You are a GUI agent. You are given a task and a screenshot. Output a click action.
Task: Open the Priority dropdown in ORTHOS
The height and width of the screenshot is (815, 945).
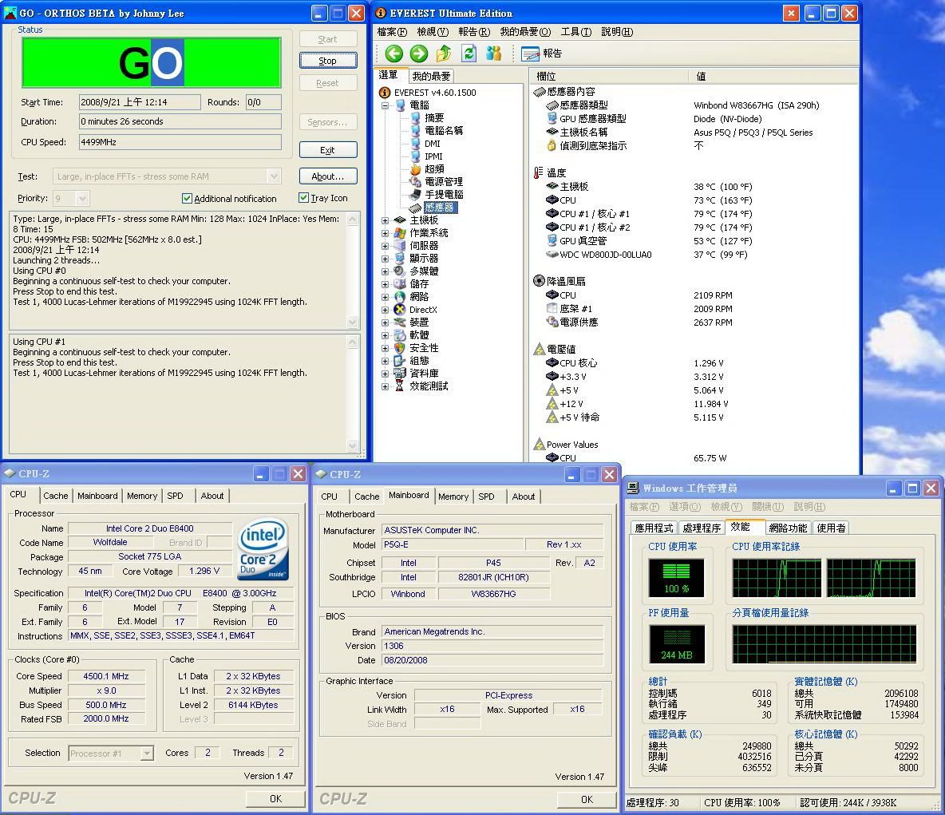pos(82,198)
